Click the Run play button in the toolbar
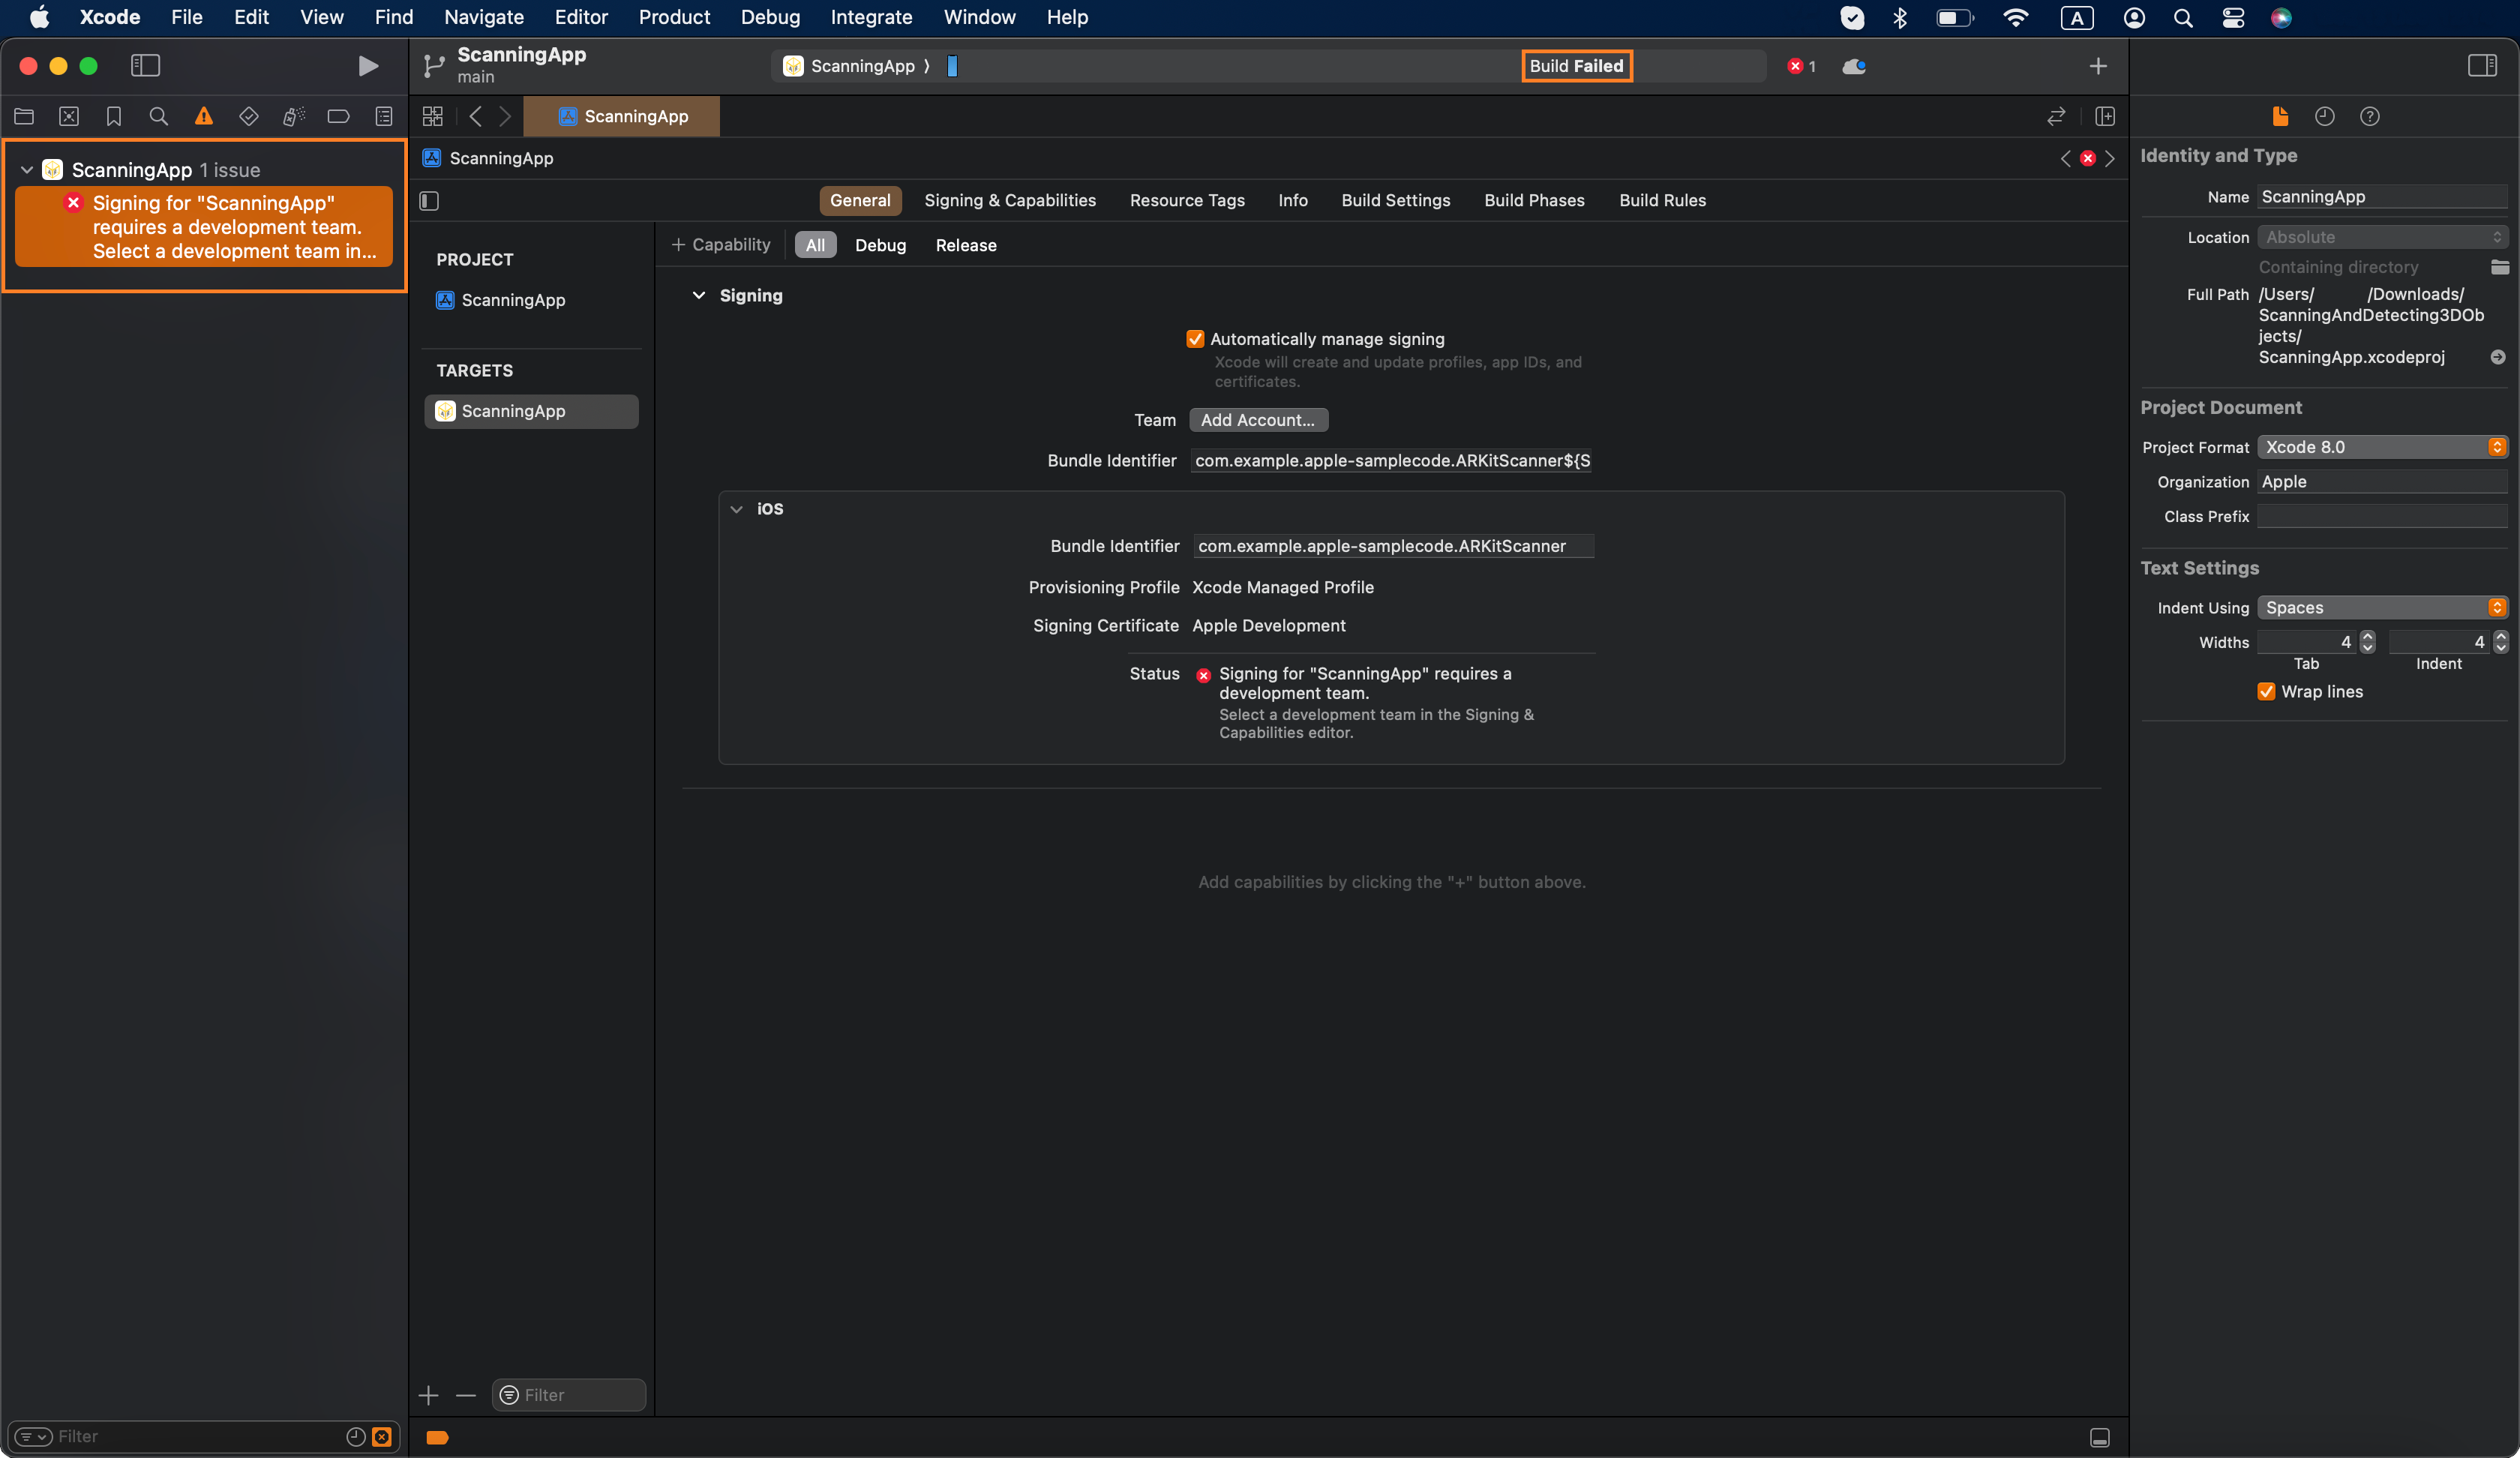The image size is (2520, 1458). [x=368, y=66]
